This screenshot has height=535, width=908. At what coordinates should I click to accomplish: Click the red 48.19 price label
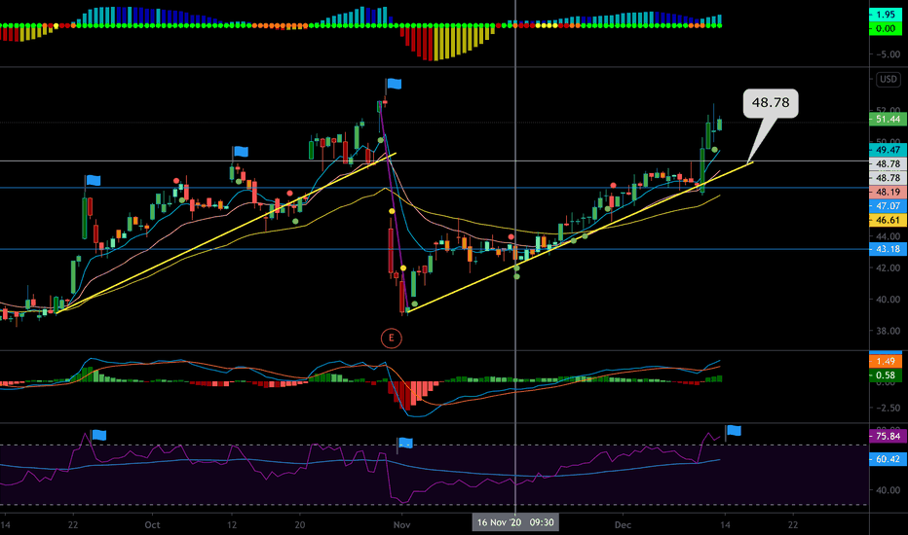[888, 192]
